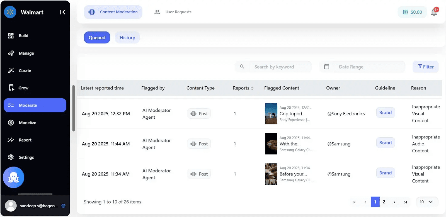446x217 pixels.
Task: Click the Walmart spark logo
Action: pyautogui.click(x=10, y=12)
